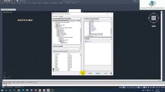Open the Windows Start menu
The image size is (165, 92).
tap(2, 90)
